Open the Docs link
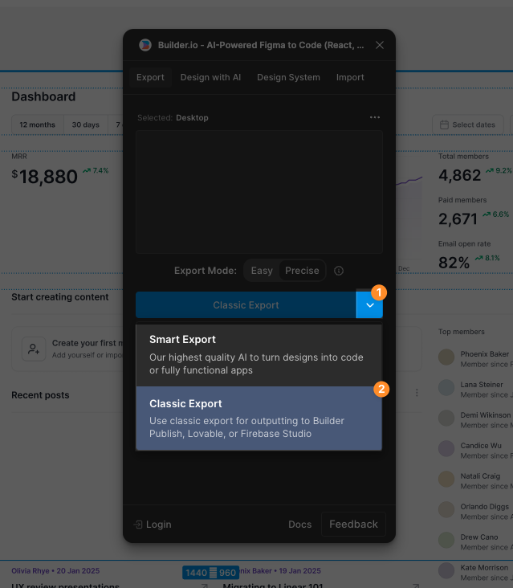 299,525
